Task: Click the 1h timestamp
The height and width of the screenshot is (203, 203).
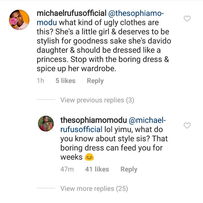Action: (x=41, y=81)
